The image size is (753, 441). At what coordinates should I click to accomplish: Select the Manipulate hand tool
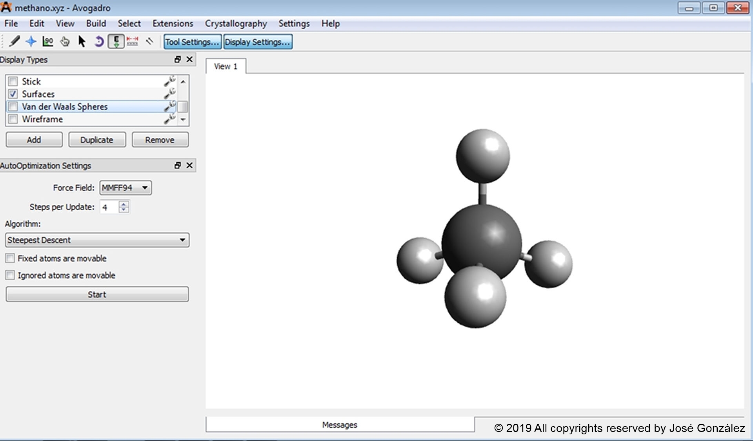(x=65, y=42)
